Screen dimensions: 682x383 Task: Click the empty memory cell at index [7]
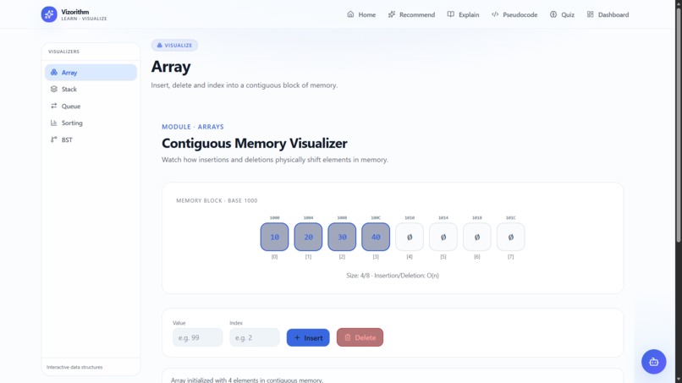[x=510, y=237]
